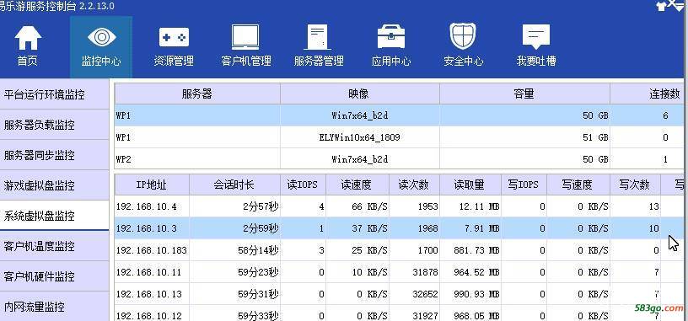Open 客户机硬件监控 in sidebar

click(x=54, y=276)
